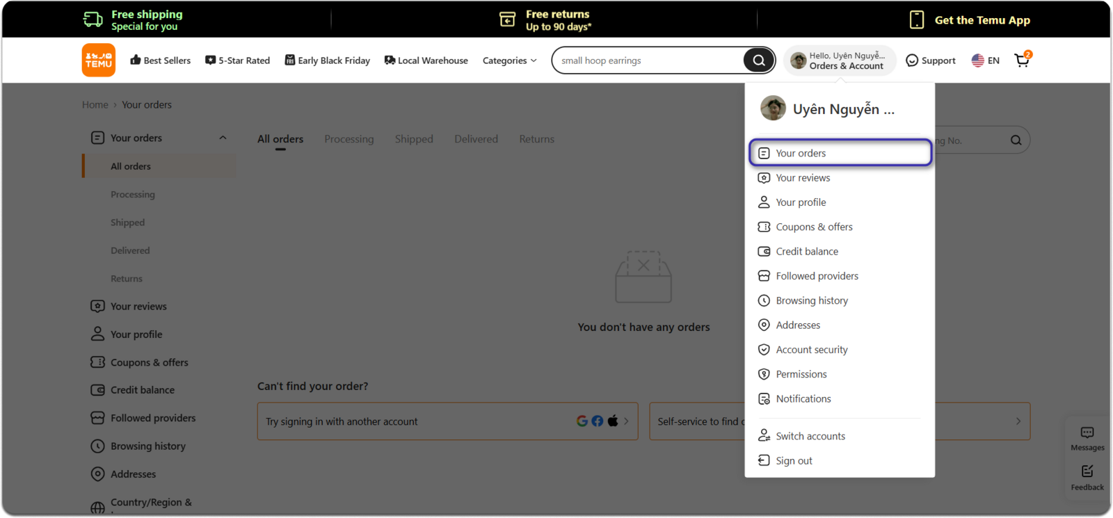Image resolution: width=1113 pixels, height=518 pixels.
Task: Click Self-service to find order card
Action: [x=840, y=421]
